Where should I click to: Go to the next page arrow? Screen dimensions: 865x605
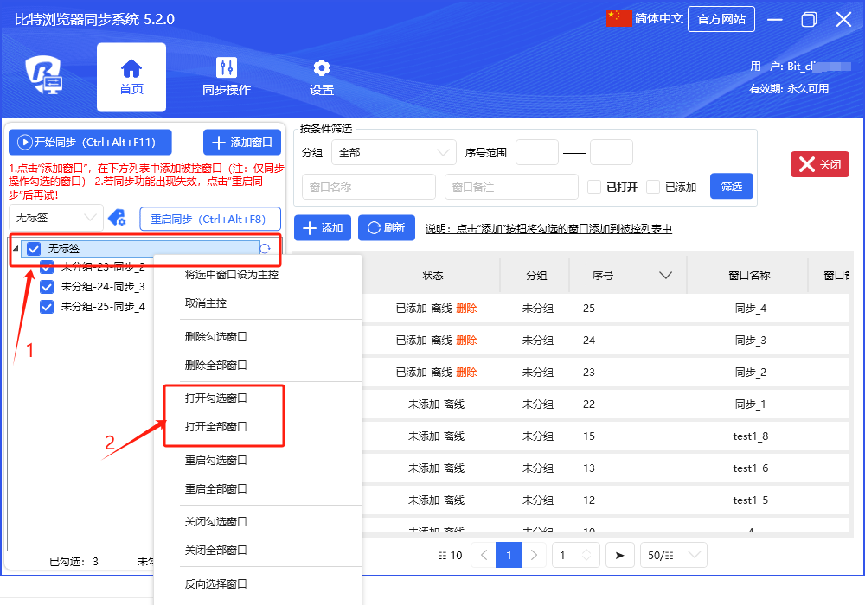(535, 555)
